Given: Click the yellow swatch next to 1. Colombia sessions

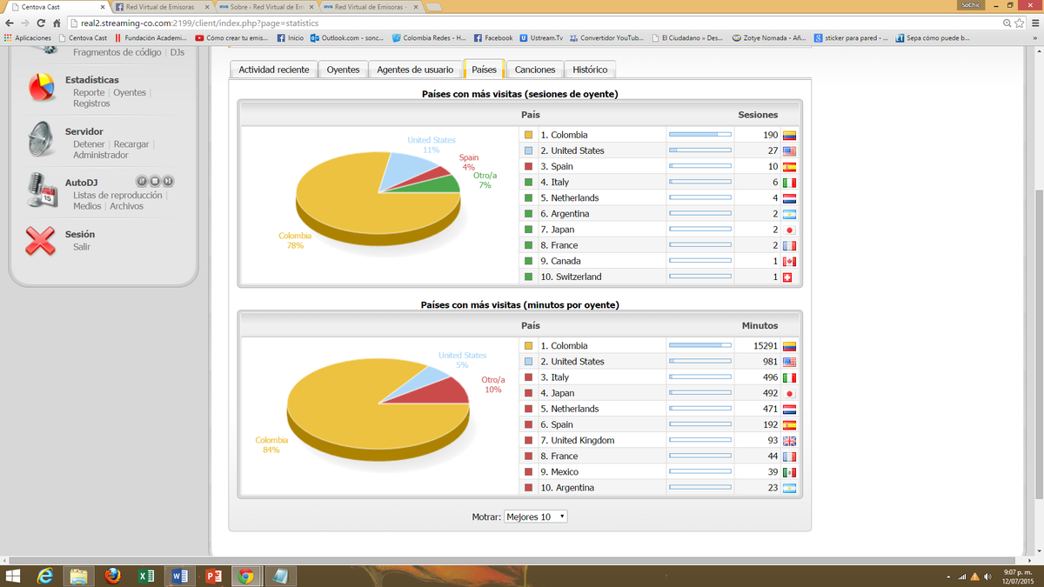Looking at the screenshot, I should (x=528, y=136).
